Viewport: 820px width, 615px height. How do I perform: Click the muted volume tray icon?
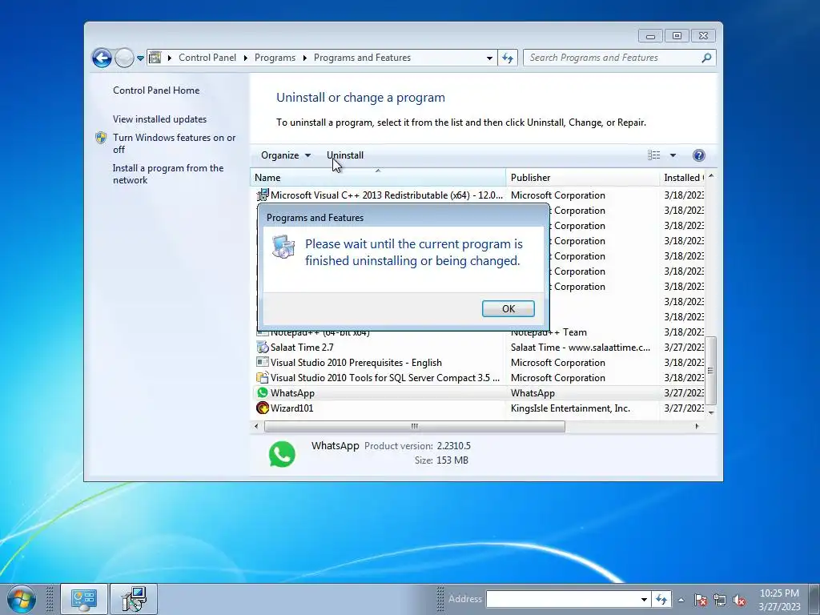[x=739, y=600]
